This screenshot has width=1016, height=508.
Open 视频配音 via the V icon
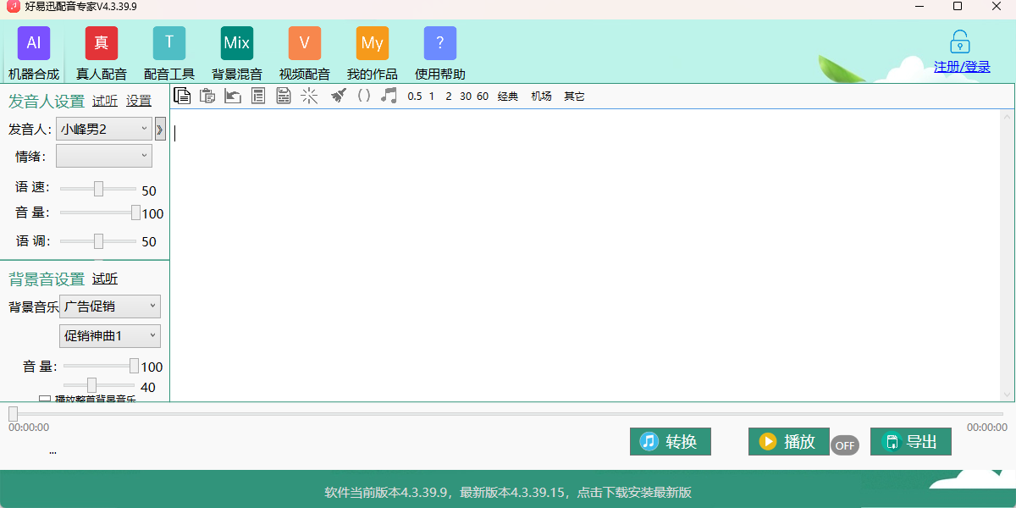click(x=304, y=42)
